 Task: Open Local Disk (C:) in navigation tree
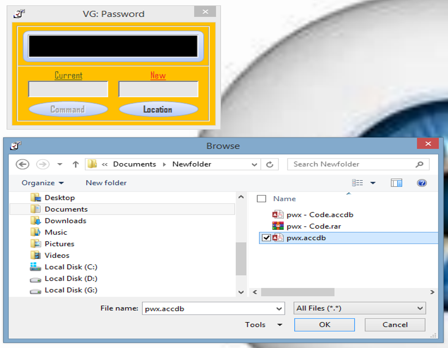pos(71,267)
